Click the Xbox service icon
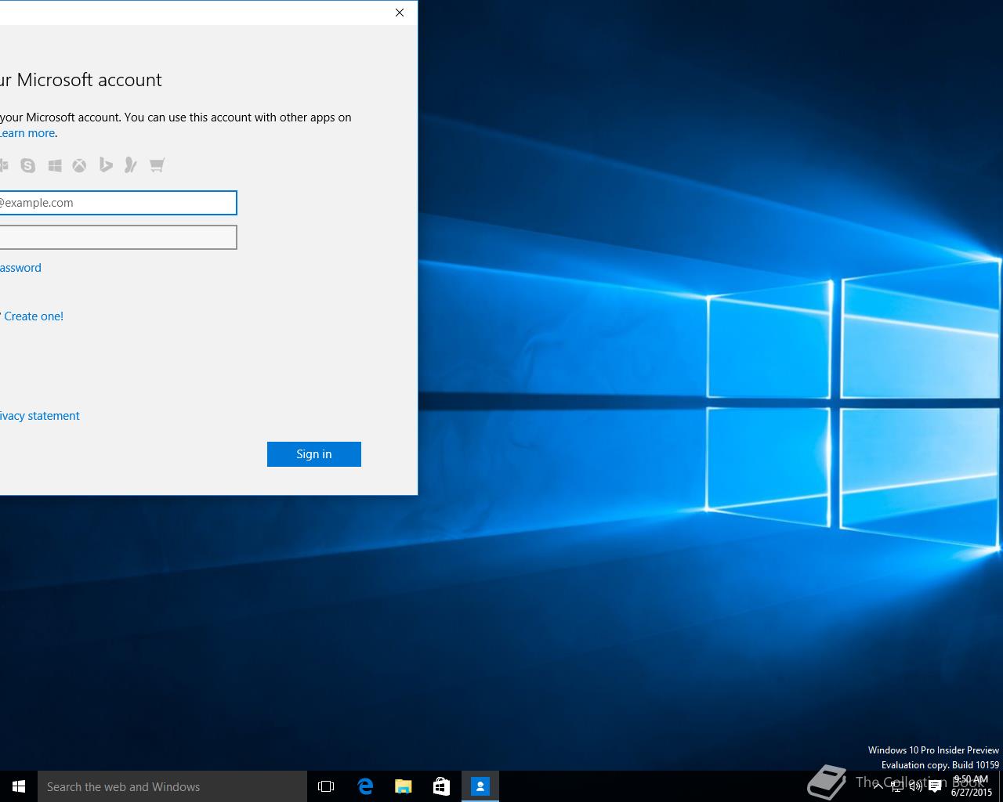Viewport: 1003px width, 802px height. tap(80, 165)
